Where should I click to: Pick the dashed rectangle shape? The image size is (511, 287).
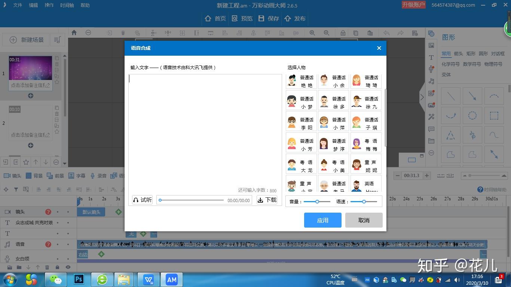pyautogui.click(x=494, y=115)
